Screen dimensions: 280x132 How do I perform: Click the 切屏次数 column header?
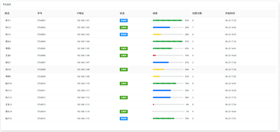point(197,13)
